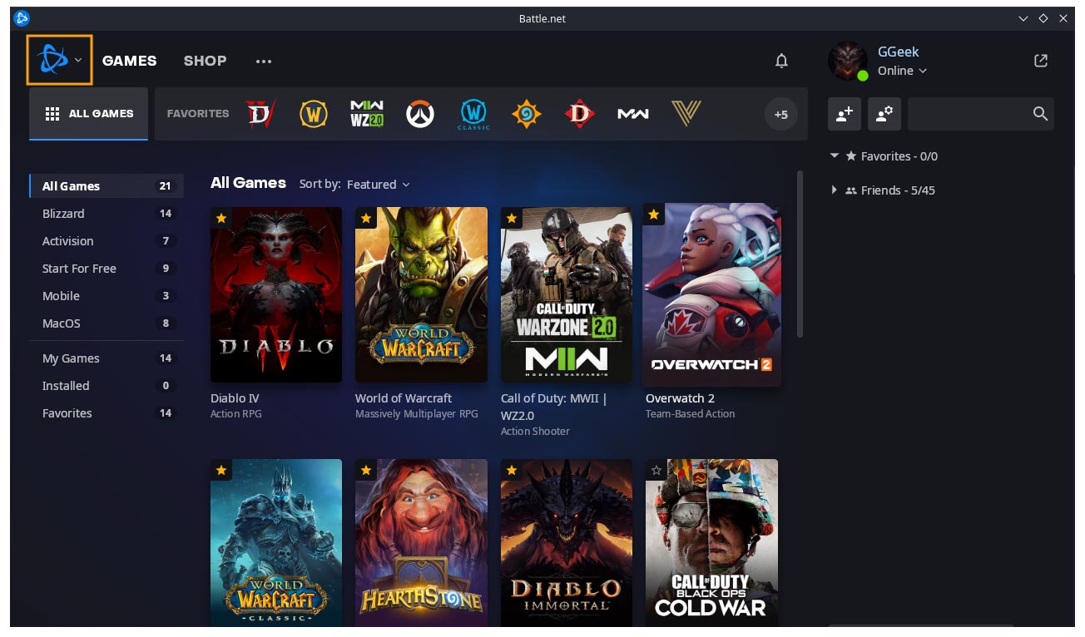
Task: Select the Hearthstone icon in favorites bar
Action: click(526, 114)
